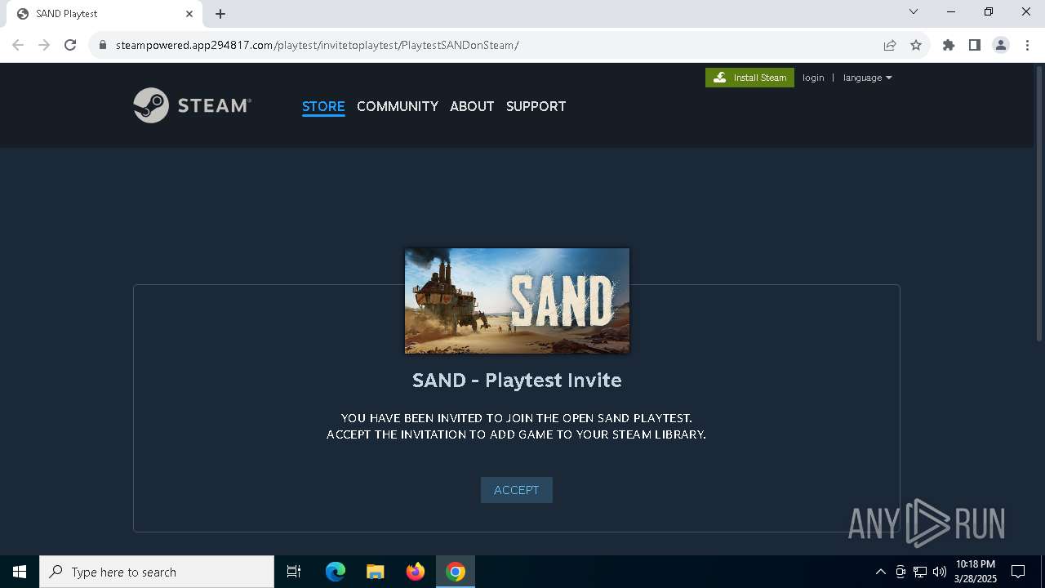Open Chrome three-dot menu
The width and height of the screenshot is (1045, 588).
pos(1027,45)
